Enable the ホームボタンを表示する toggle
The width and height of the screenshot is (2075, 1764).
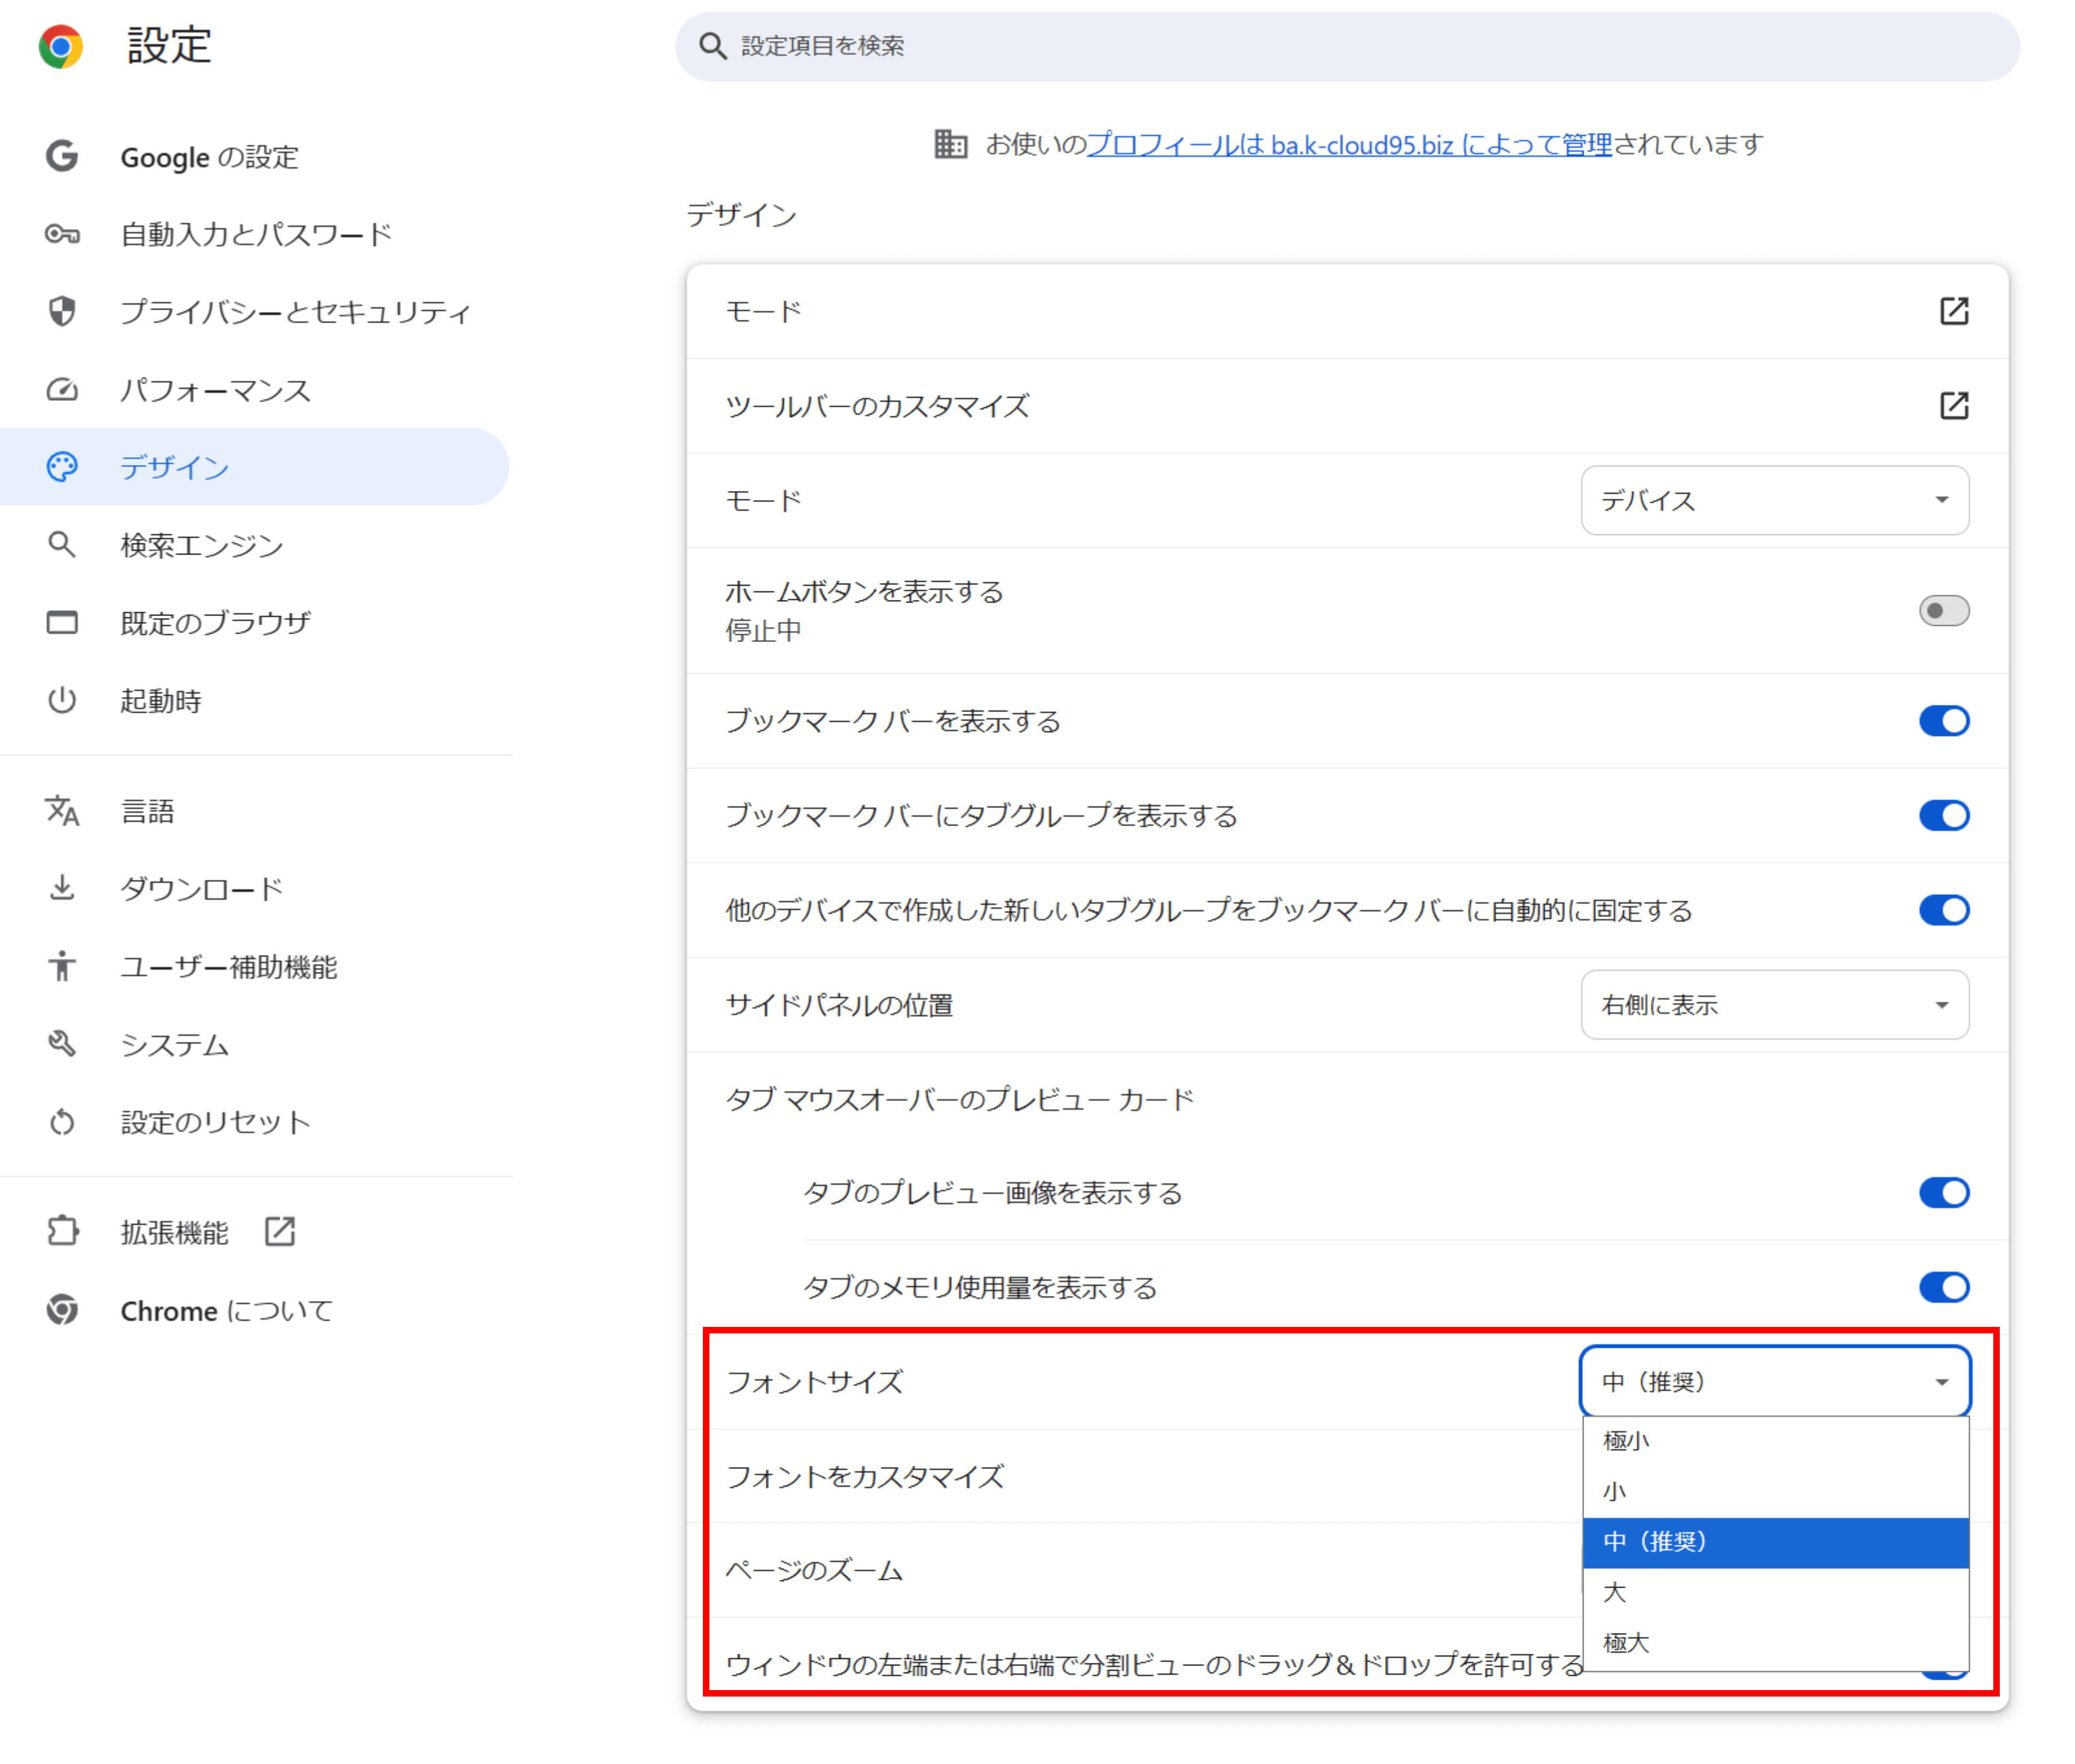(1943, 610)
